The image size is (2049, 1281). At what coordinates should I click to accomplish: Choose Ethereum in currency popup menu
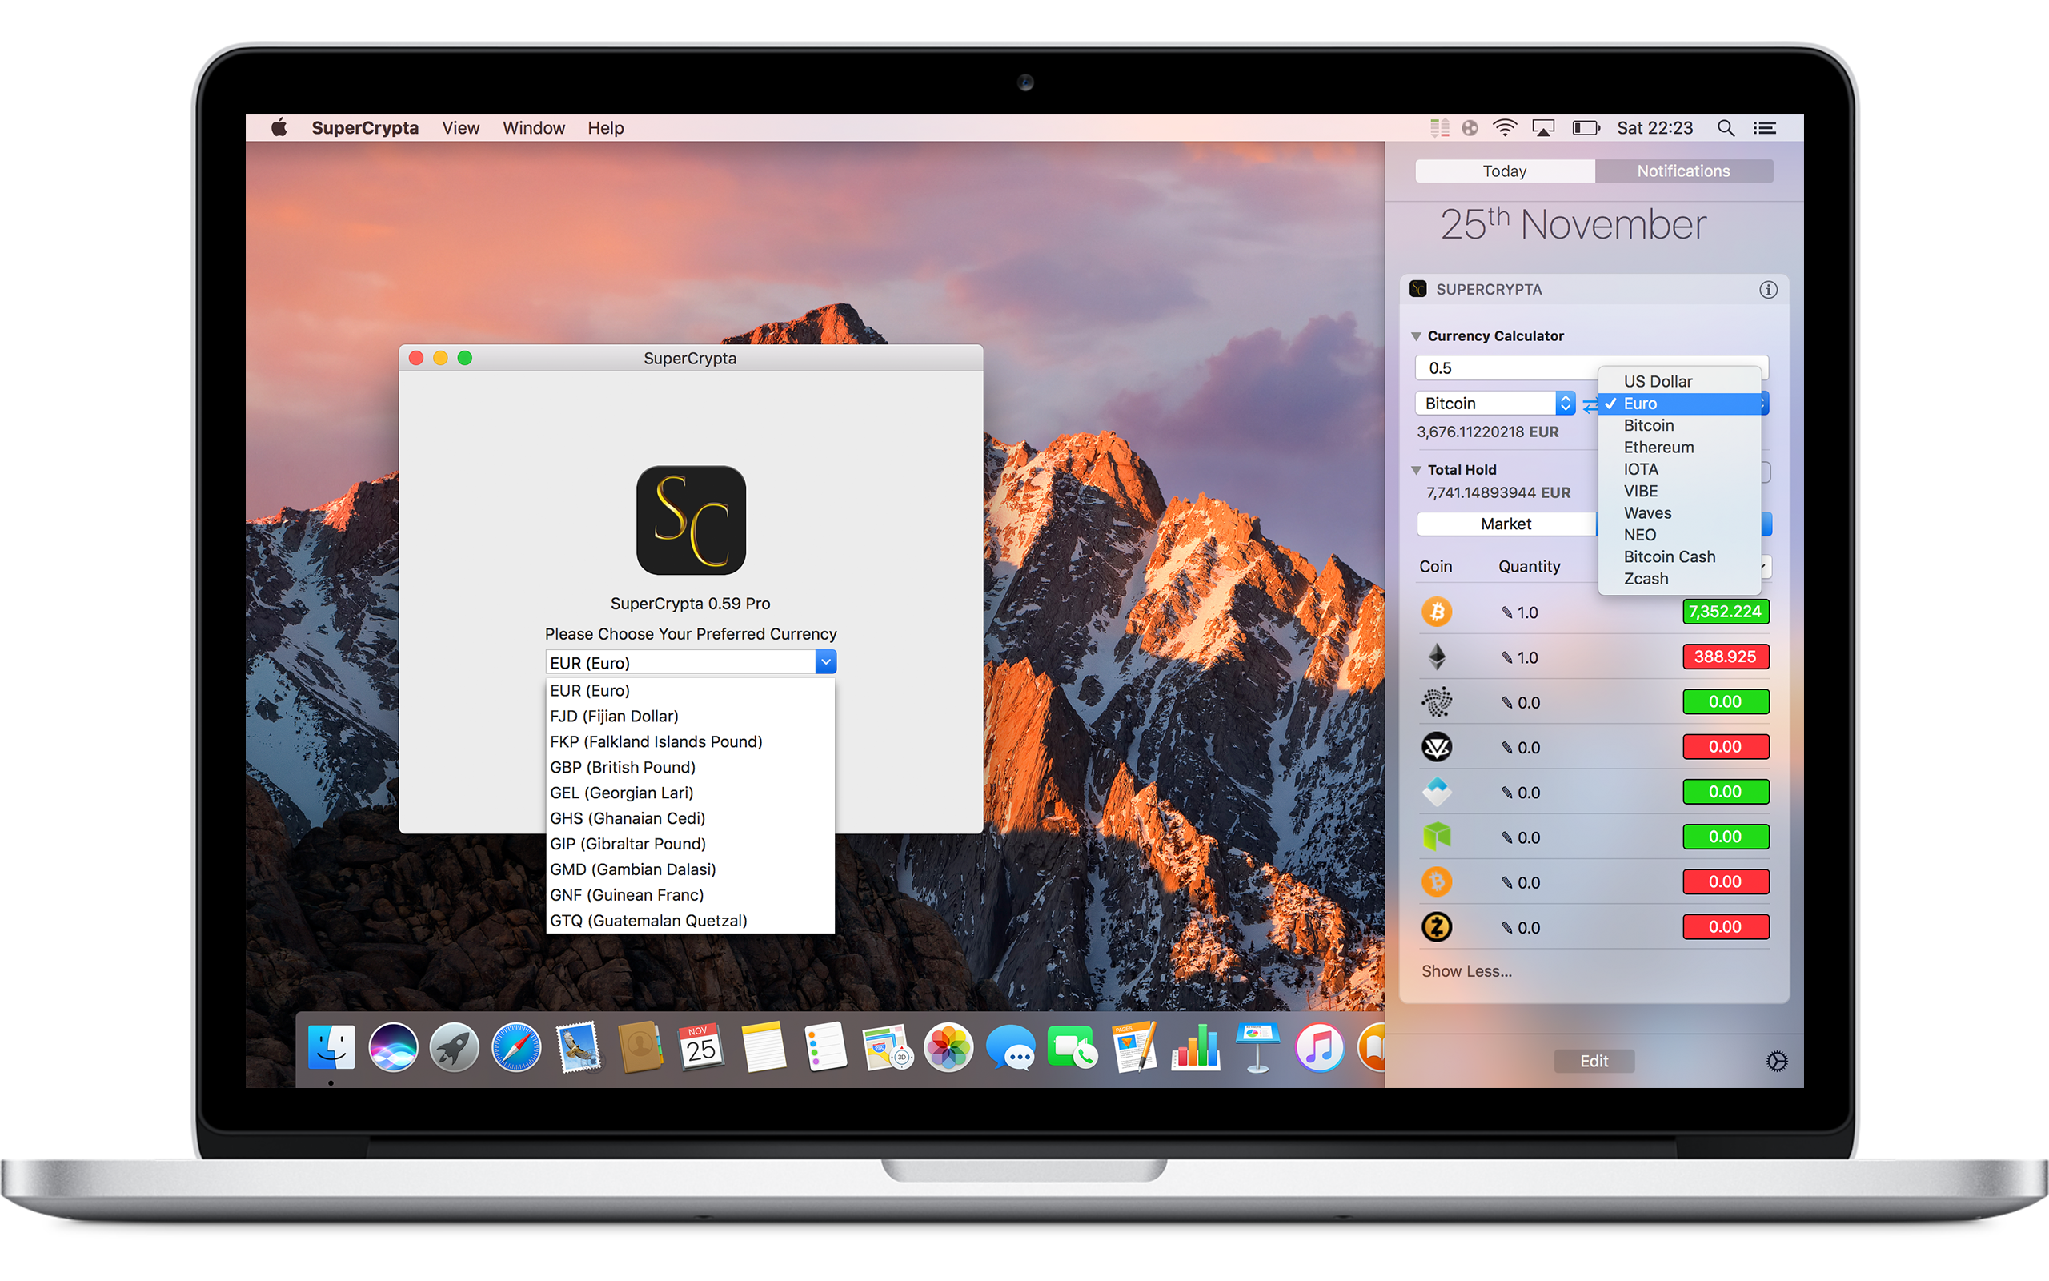1658,448
